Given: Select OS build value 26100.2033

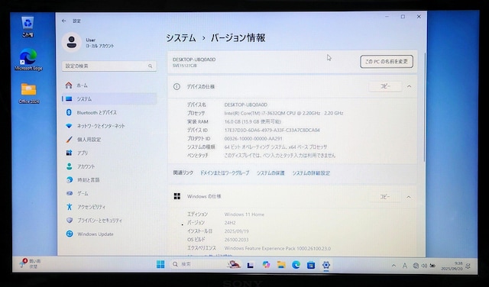Looking at the screenshot, I should pos(236,240).
